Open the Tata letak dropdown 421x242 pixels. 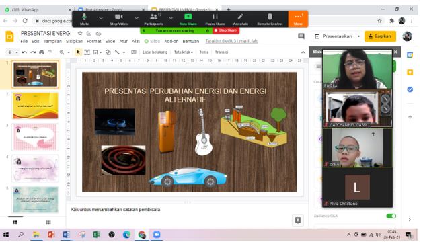tap(184, 52)
